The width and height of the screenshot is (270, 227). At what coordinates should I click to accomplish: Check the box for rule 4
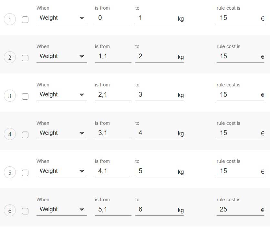point(25,135)
